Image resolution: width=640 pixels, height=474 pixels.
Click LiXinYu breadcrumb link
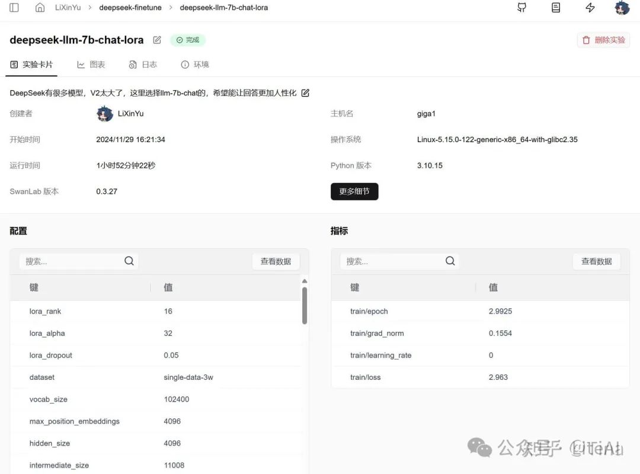tap(68, 7)
